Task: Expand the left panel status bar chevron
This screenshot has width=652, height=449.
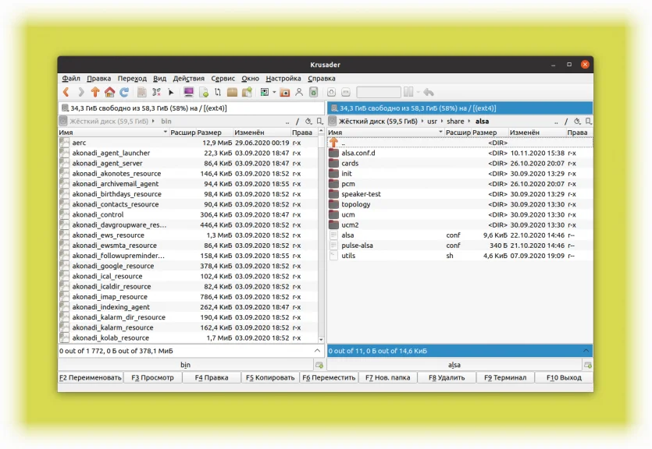Action: 319,352
